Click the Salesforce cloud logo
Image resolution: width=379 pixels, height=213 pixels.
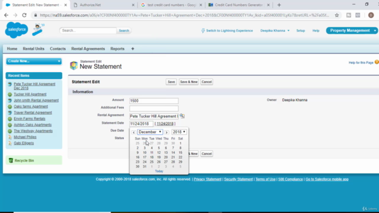point(17,30)
